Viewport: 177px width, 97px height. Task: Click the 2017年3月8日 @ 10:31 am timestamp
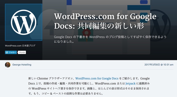(x=159, y=65)
